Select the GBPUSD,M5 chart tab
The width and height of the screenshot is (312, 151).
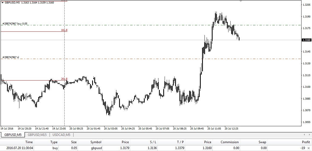click(x=13, y=135)
